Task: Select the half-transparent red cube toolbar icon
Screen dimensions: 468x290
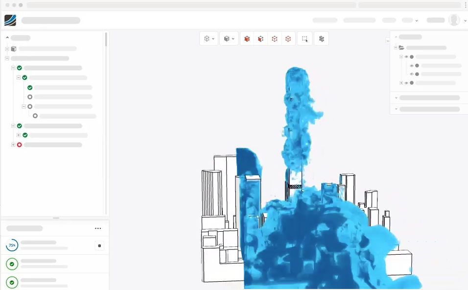Action: [260, 39]
